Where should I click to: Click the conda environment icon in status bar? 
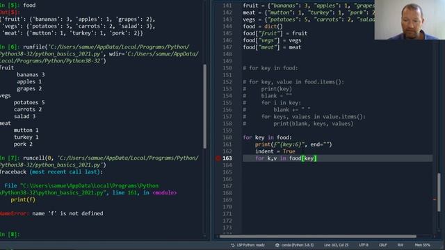277,245
